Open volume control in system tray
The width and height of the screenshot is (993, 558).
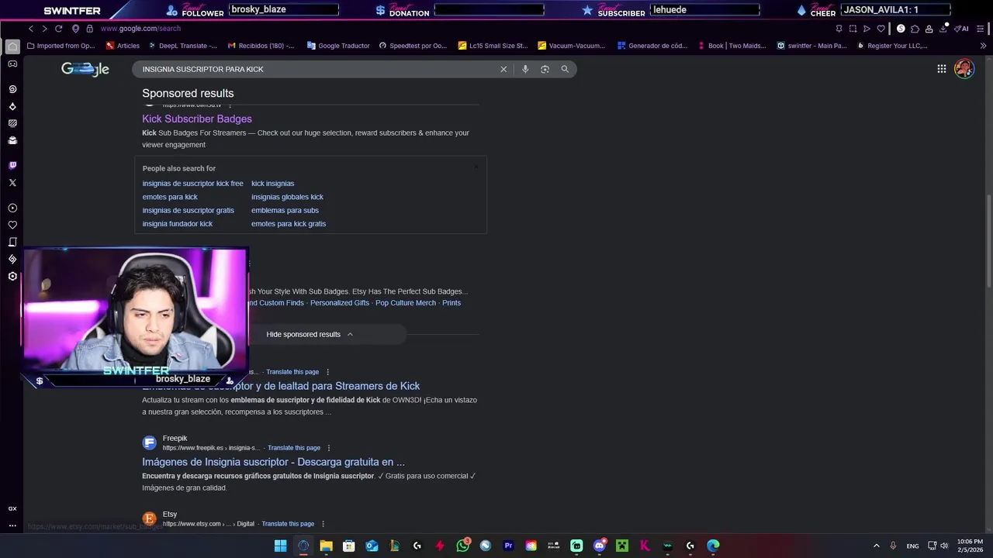(x=944, y=546)
